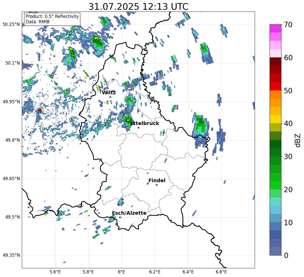Click the bottom slate-blue colorbar segment above 0

(x=275, y=251)
